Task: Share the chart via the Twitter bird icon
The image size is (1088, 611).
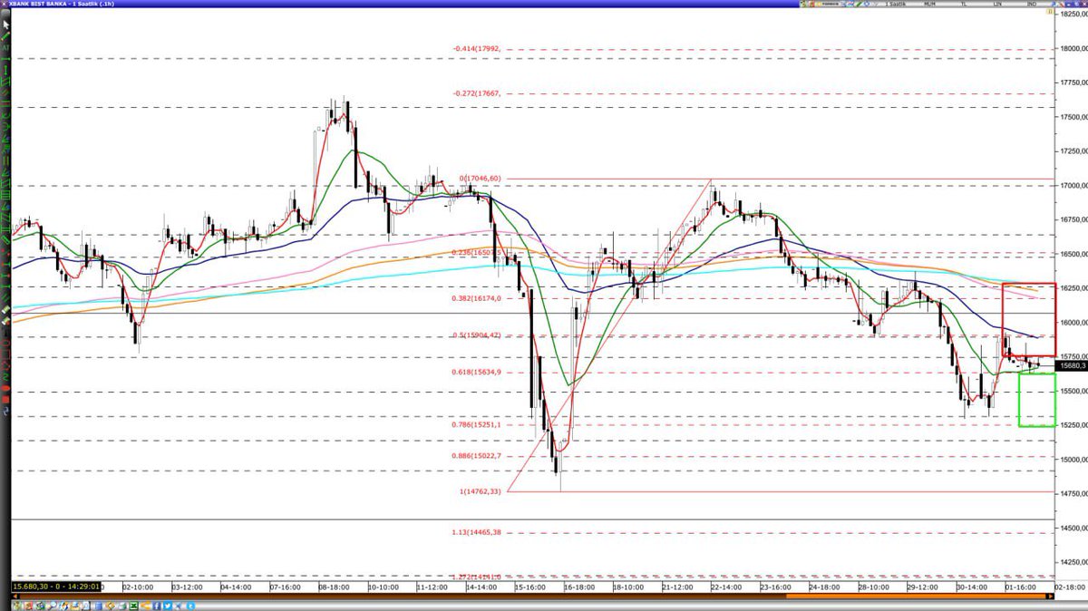Action: click(x=168, y=606)
